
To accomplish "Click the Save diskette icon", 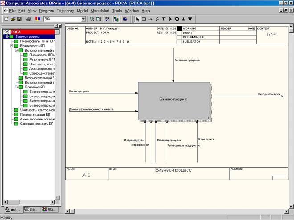I will click(20, 19).
